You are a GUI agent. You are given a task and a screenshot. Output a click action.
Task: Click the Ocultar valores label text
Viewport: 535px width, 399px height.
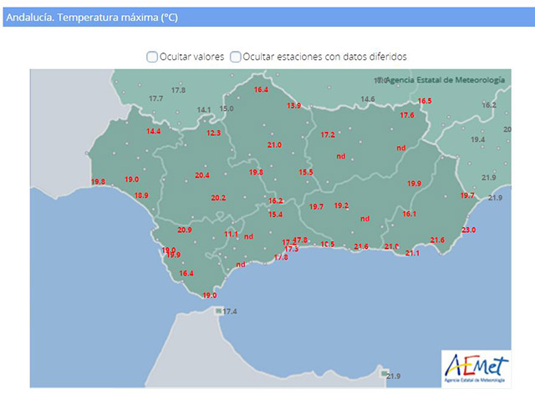click(x=191, y=57)
